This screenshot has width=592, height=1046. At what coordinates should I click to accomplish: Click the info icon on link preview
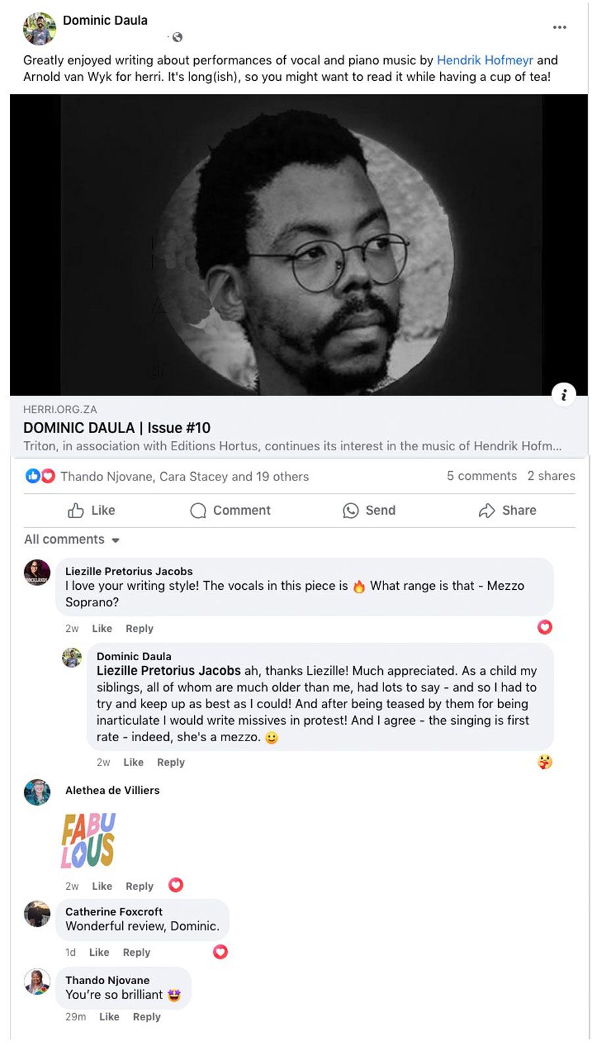564,395
